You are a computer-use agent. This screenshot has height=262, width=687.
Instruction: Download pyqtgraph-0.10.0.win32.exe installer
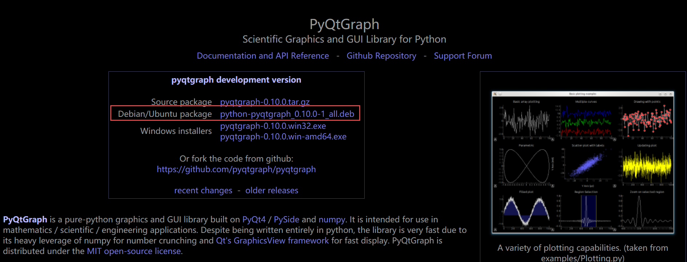pyautogui.click(x=273, y=126)
